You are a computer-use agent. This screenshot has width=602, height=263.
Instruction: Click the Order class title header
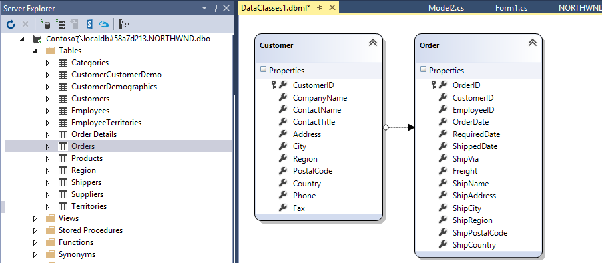478,48
